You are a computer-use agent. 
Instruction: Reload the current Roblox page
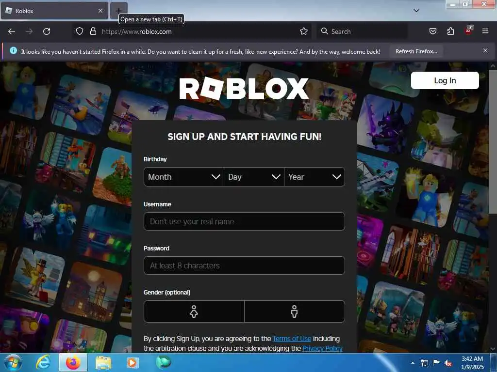(x=47, y=31)
